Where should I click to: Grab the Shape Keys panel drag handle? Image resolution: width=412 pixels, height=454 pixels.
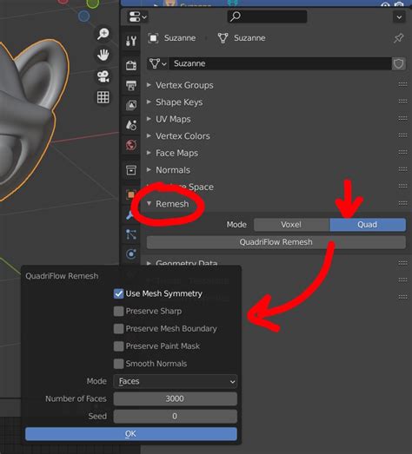pos(402,101)
